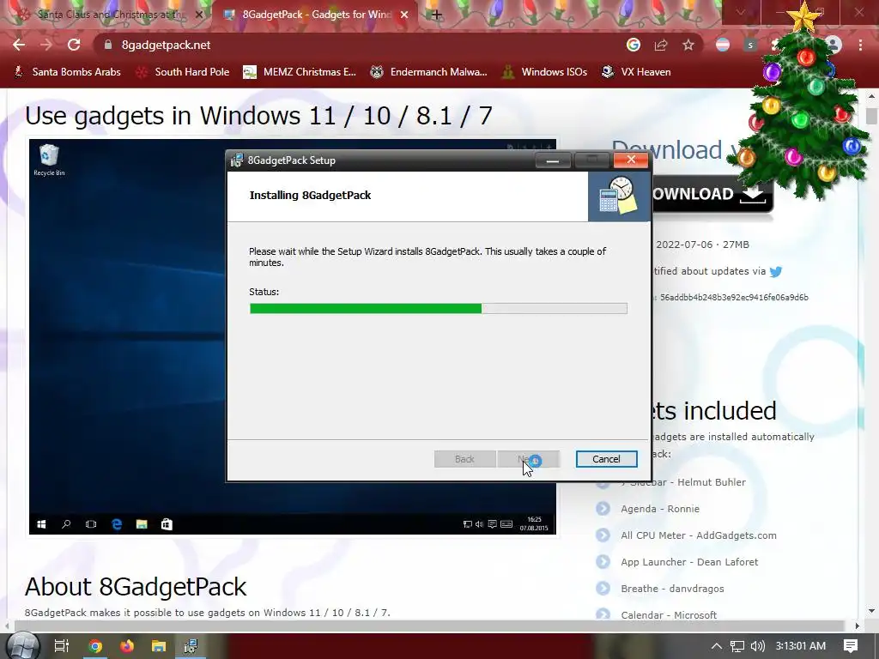The height and width of the screenshot is (659, 879).
Task: Click 'Calendar - Microsoft' list entry
Action: pos(668,614)
